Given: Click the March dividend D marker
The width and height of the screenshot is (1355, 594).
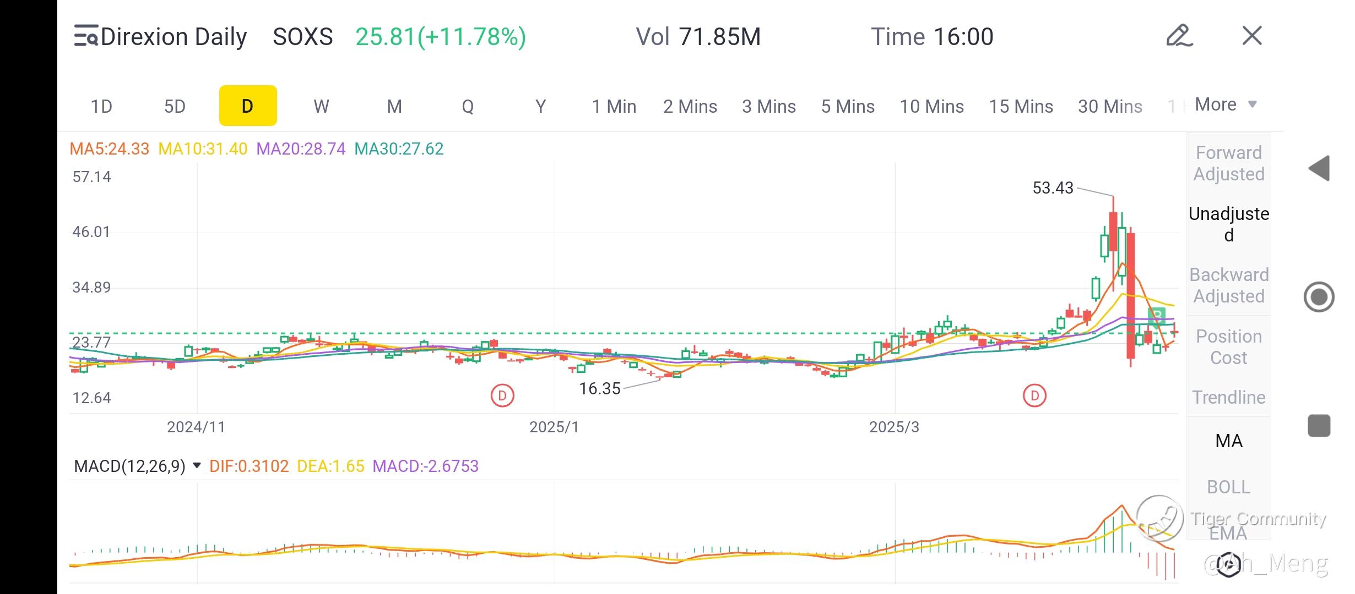Looking at the screenshot, I should (x=1034, y=395).
